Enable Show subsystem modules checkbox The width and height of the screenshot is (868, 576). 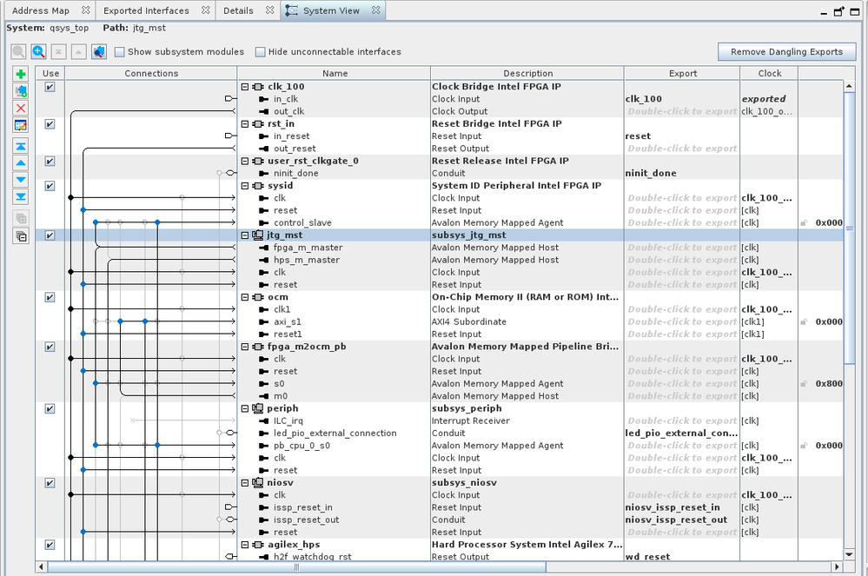(x=120, y=52)
